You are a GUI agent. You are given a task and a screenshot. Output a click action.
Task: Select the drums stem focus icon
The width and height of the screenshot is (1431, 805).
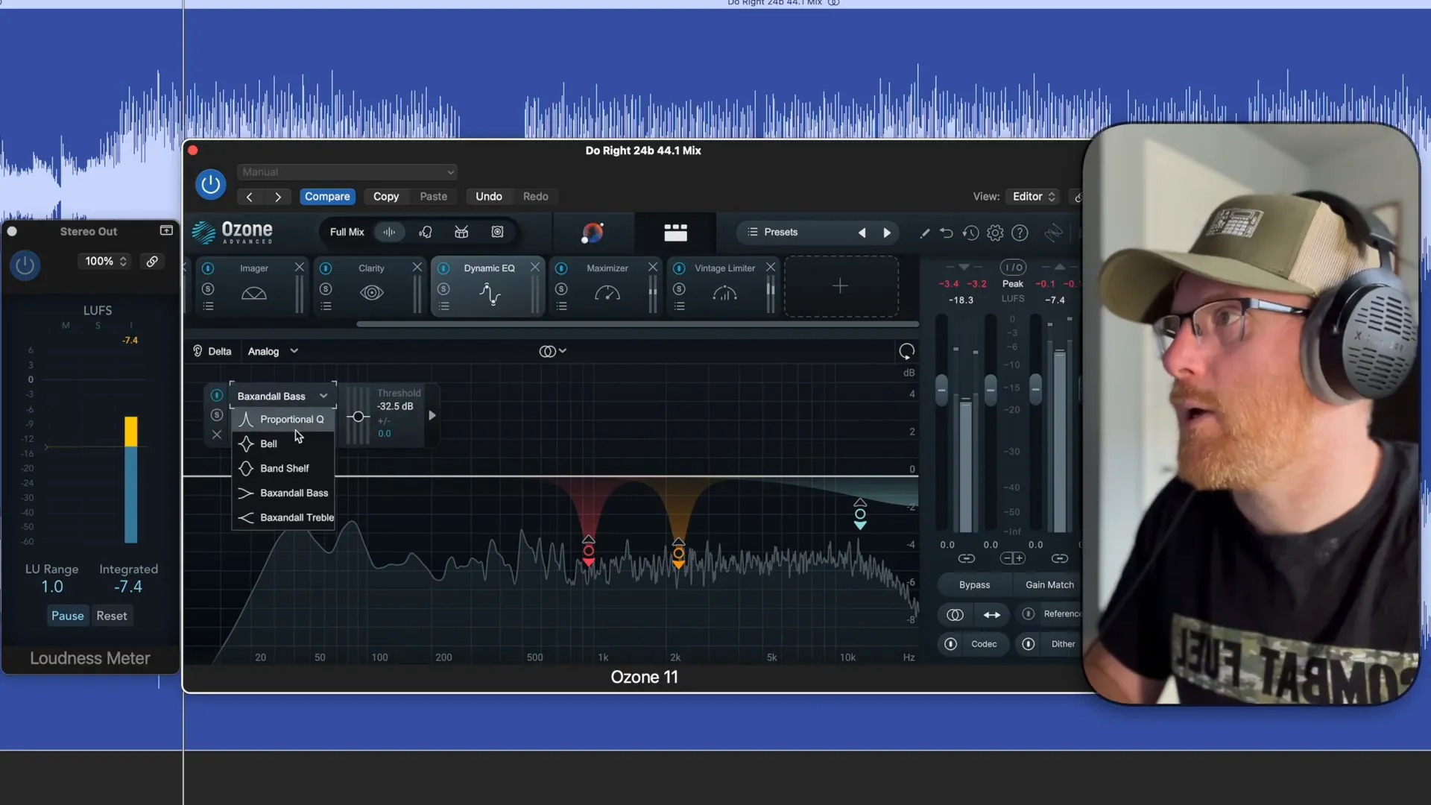(x=461, y=233)
